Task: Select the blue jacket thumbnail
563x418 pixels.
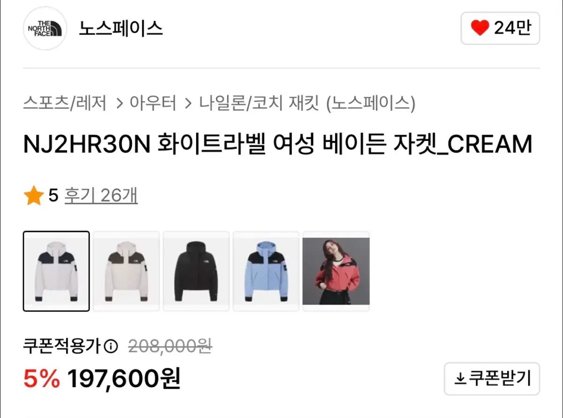Action: pyautogui.click(x=266, y=271)
